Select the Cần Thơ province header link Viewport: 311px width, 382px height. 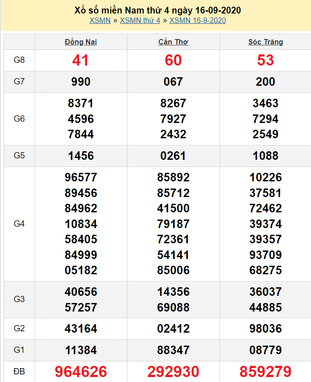[x=173, y=42]
